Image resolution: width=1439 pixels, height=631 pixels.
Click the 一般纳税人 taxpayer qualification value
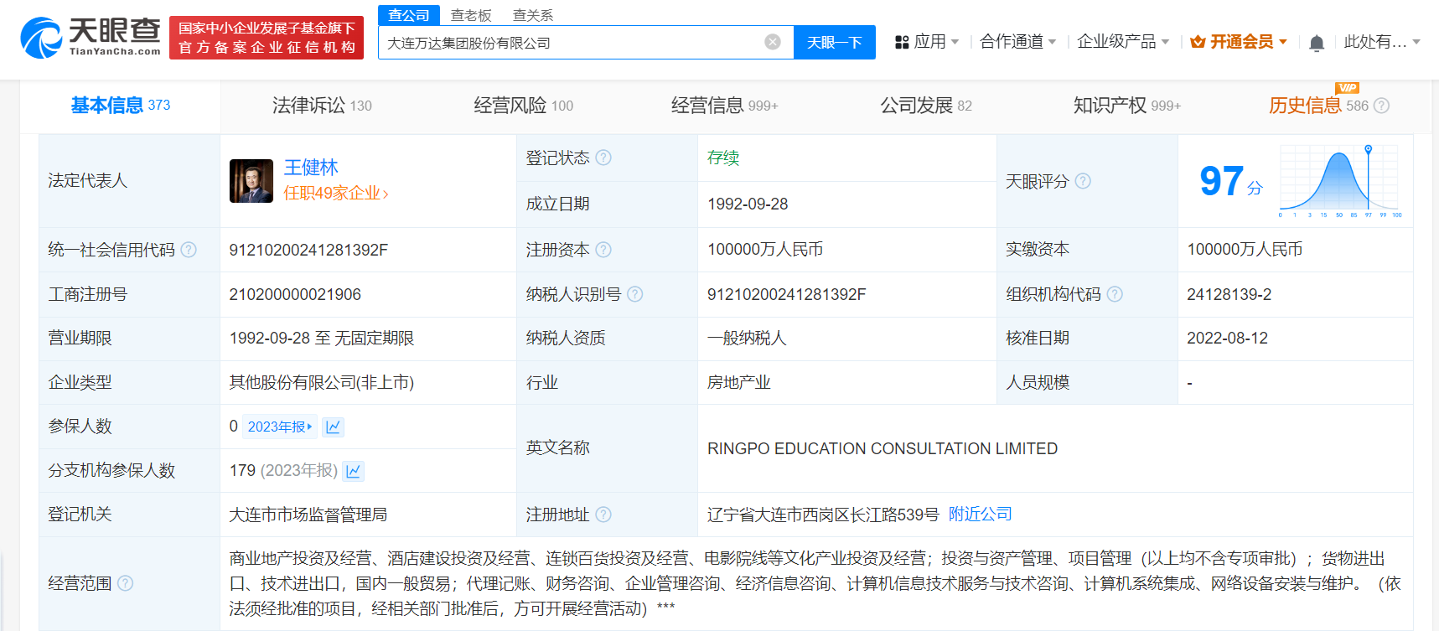747,339
